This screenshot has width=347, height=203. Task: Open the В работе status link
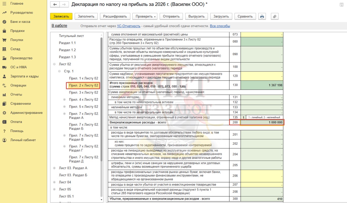coord(59,26)
